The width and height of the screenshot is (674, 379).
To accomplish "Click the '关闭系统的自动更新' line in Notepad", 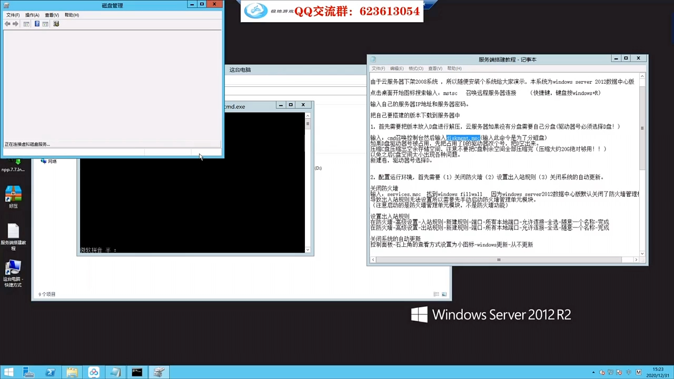I will (x=395, y=239).
